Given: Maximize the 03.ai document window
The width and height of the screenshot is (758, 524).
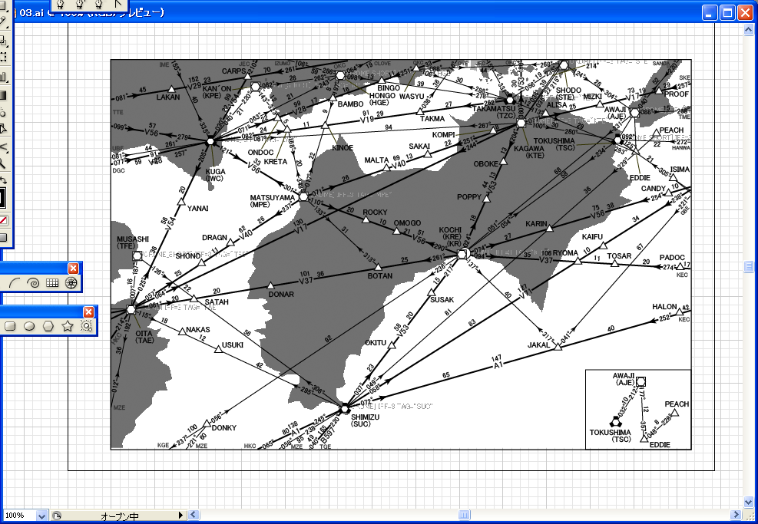Looking at the screenshot, I should click(x=727, y=12).
